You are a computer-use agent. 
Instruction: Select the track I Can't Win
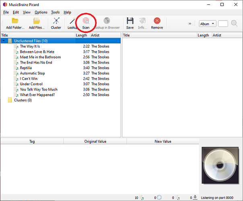pos(29,79)
